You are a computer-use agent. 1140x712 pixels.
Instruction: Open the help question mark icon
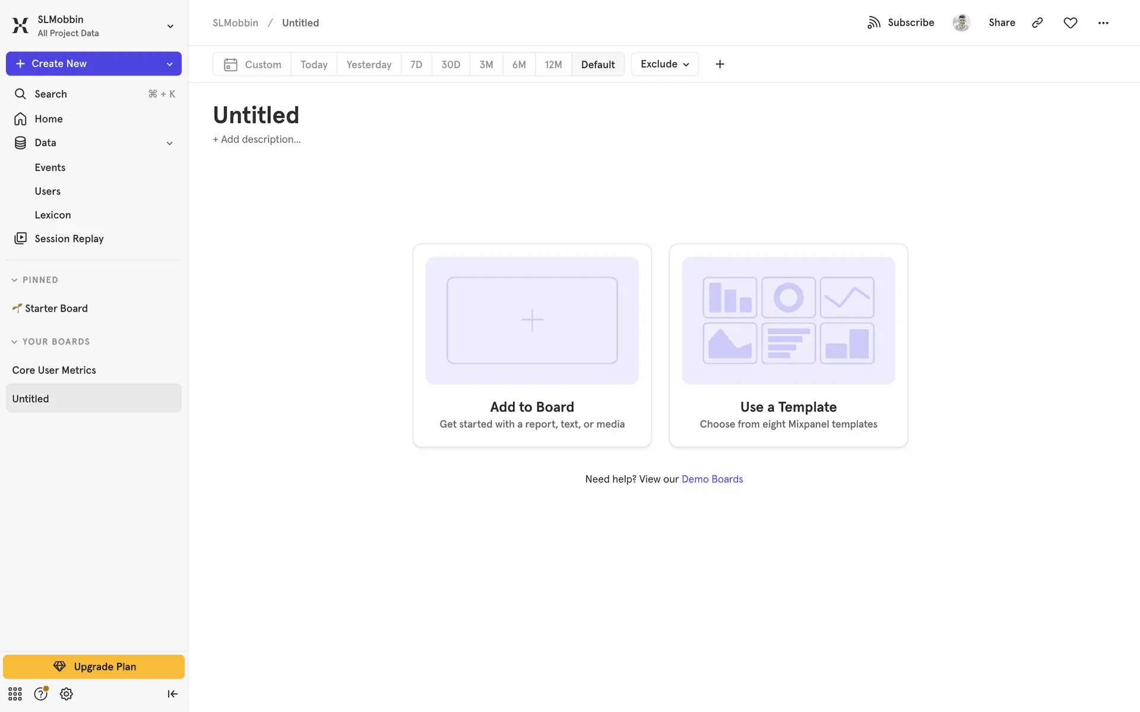point(40,694)
